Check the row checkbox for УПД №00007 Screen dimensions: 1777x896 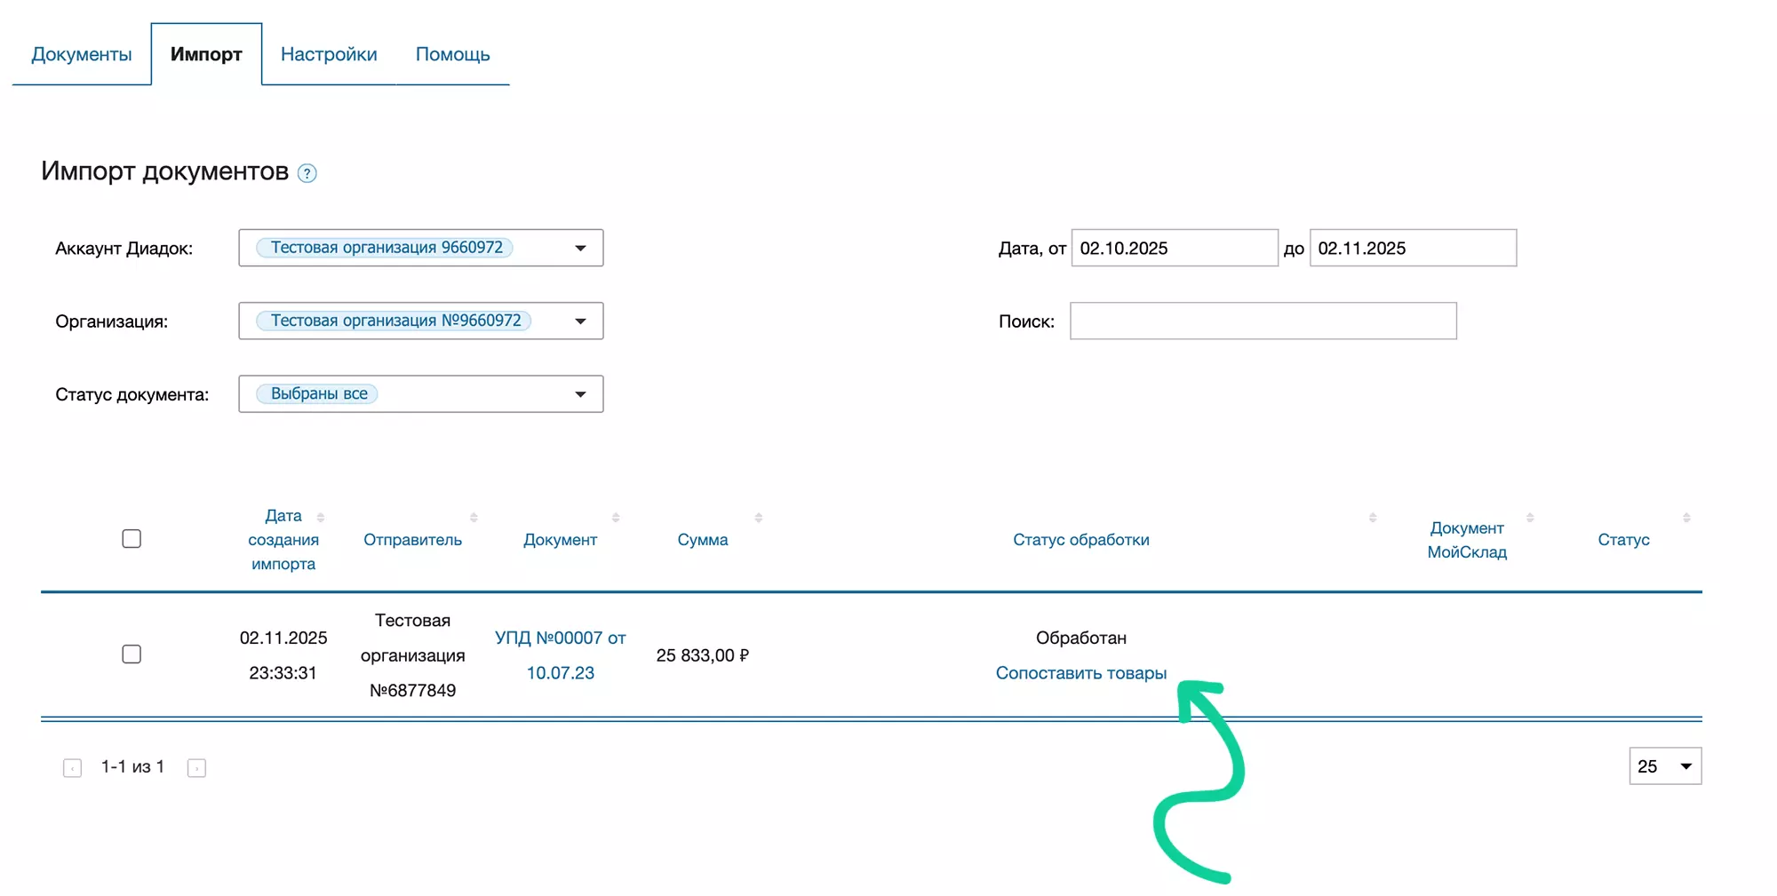pos(131,654)
